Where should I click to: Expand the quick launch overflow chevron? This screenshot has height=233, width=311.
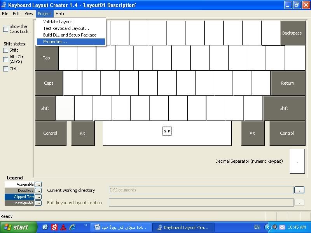pos(86,225)
